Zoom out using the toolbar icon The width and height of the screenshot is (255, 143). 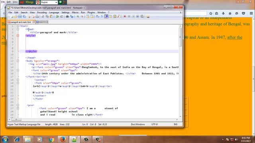(x=82, y=17)
